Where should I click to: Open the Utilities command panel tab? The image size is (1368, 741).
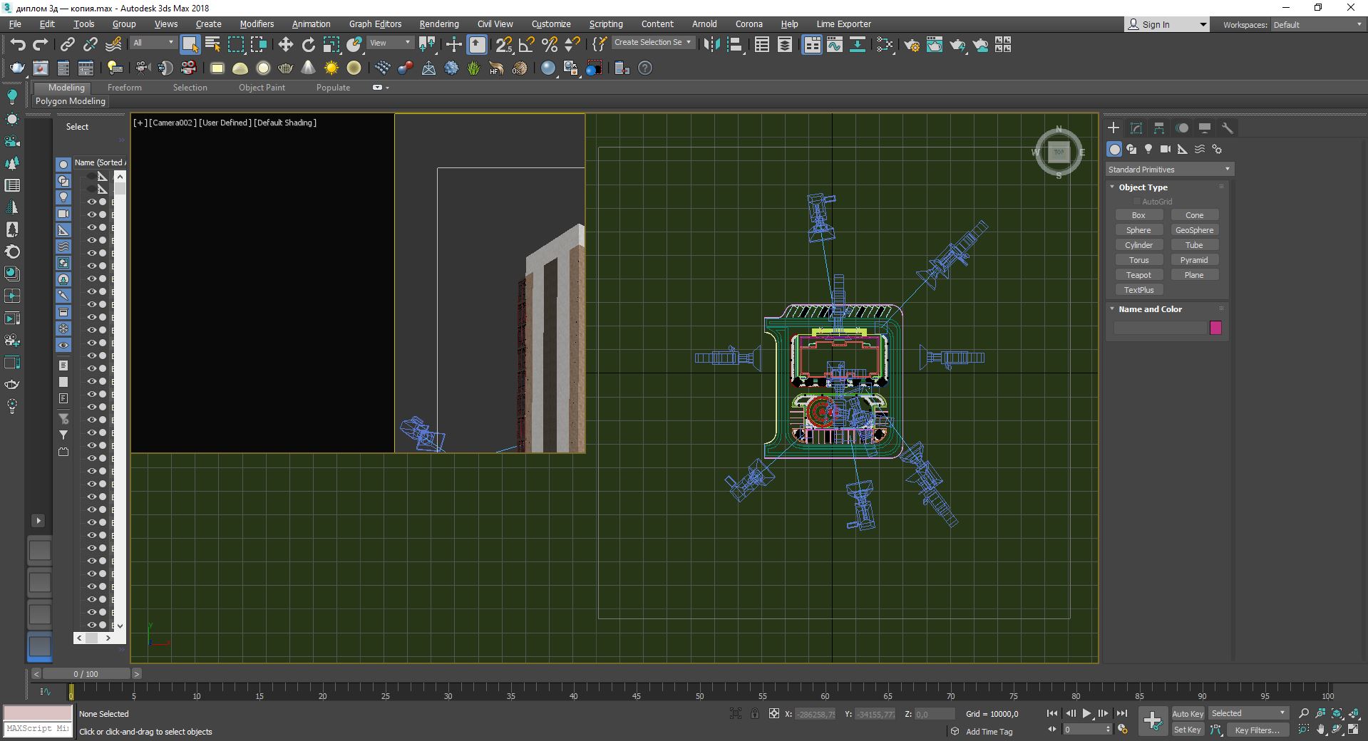[x=1228, y=128]
